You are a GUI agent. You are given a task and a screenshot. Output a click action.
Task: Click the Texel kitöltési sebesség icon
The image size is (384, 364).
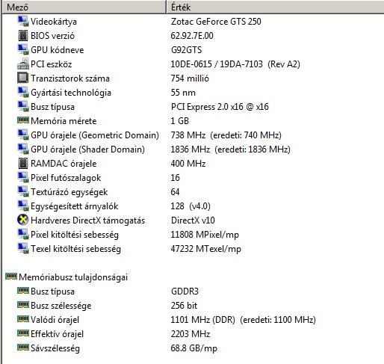pos(23,248)
